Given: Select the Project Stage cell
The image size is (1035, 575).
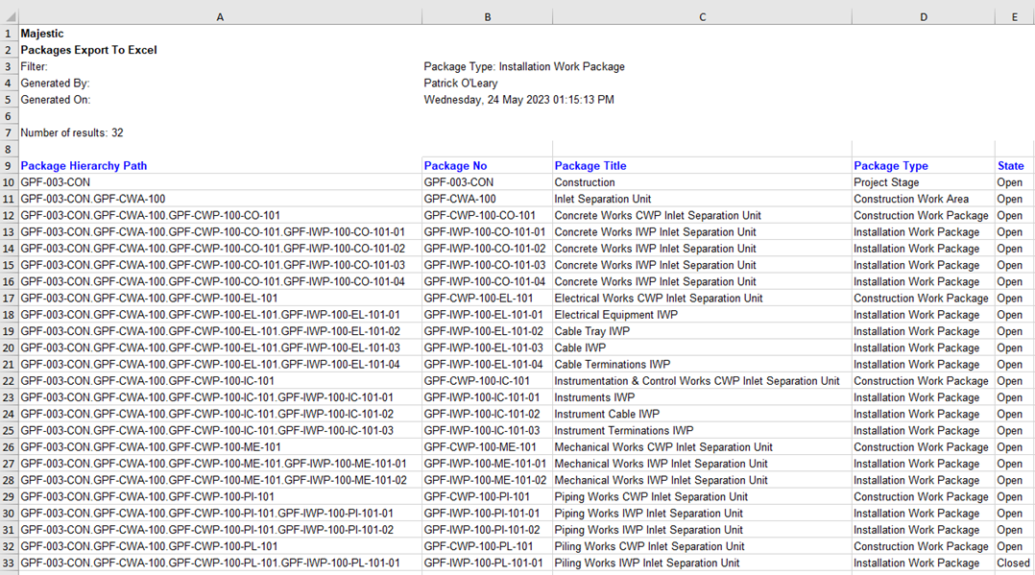Looking at the screenshot, I should pos(924,182).
